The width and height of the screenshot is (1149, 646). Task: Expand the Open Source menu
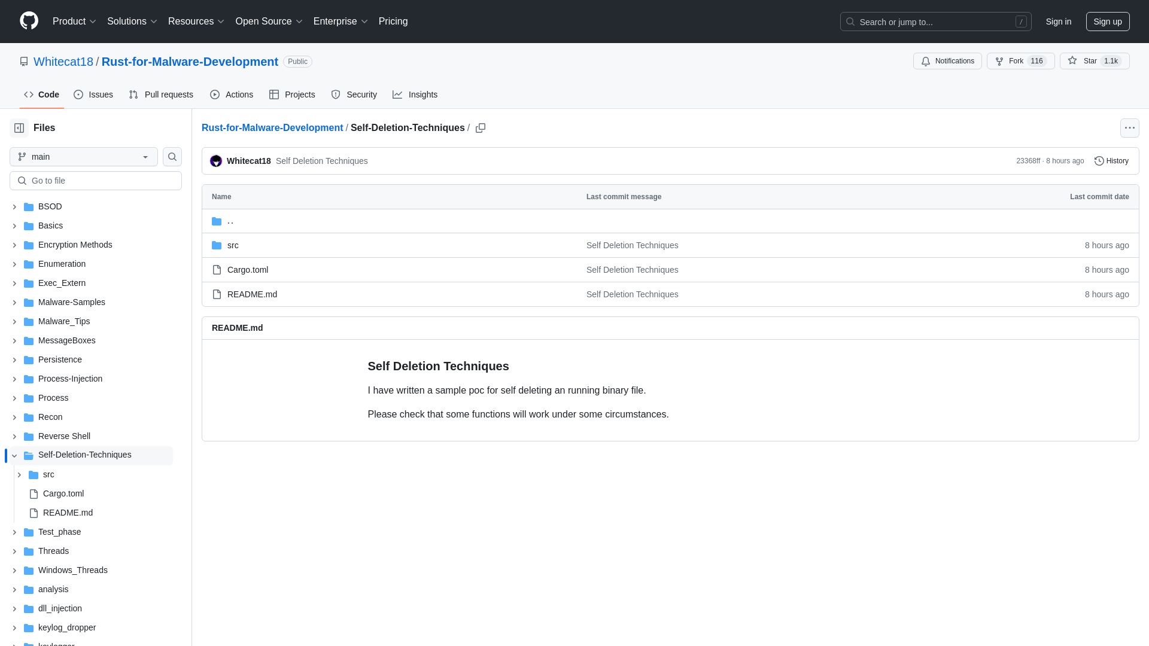[x=269, y=21]
